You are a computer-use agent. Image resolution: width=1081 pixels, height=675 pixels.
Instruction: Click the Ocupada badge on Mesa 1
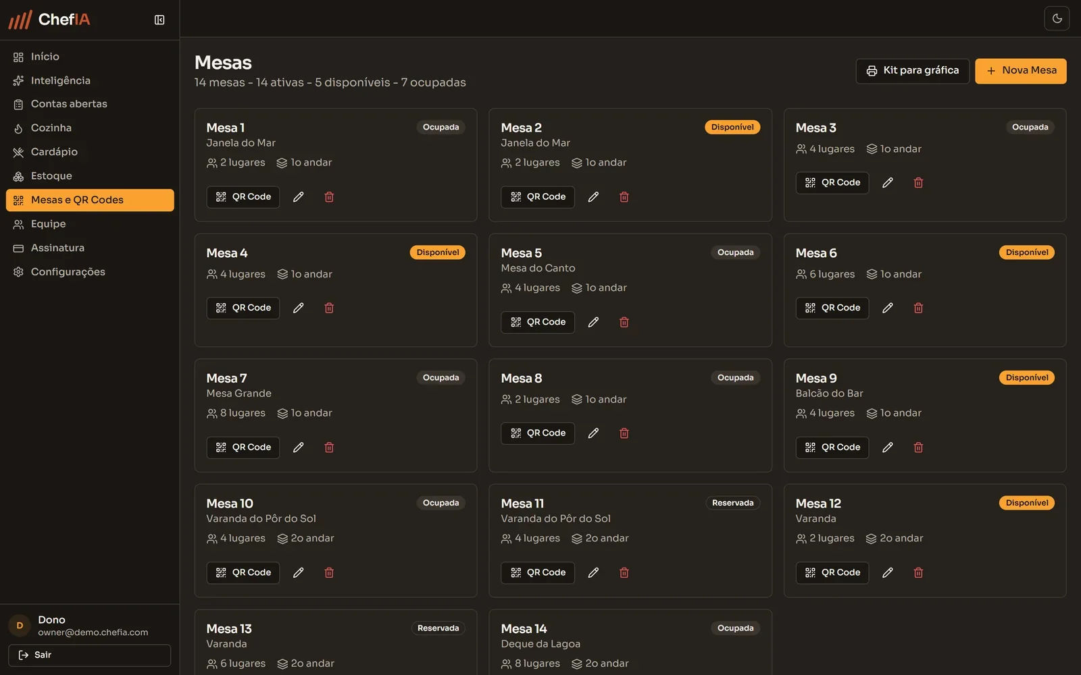pos(441,128)
